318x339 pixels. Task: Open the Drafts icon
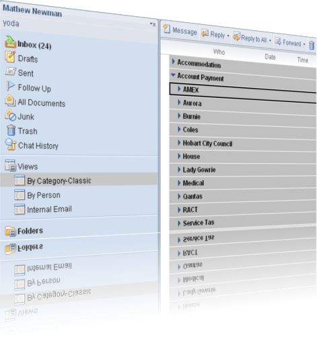pos(10,56)
